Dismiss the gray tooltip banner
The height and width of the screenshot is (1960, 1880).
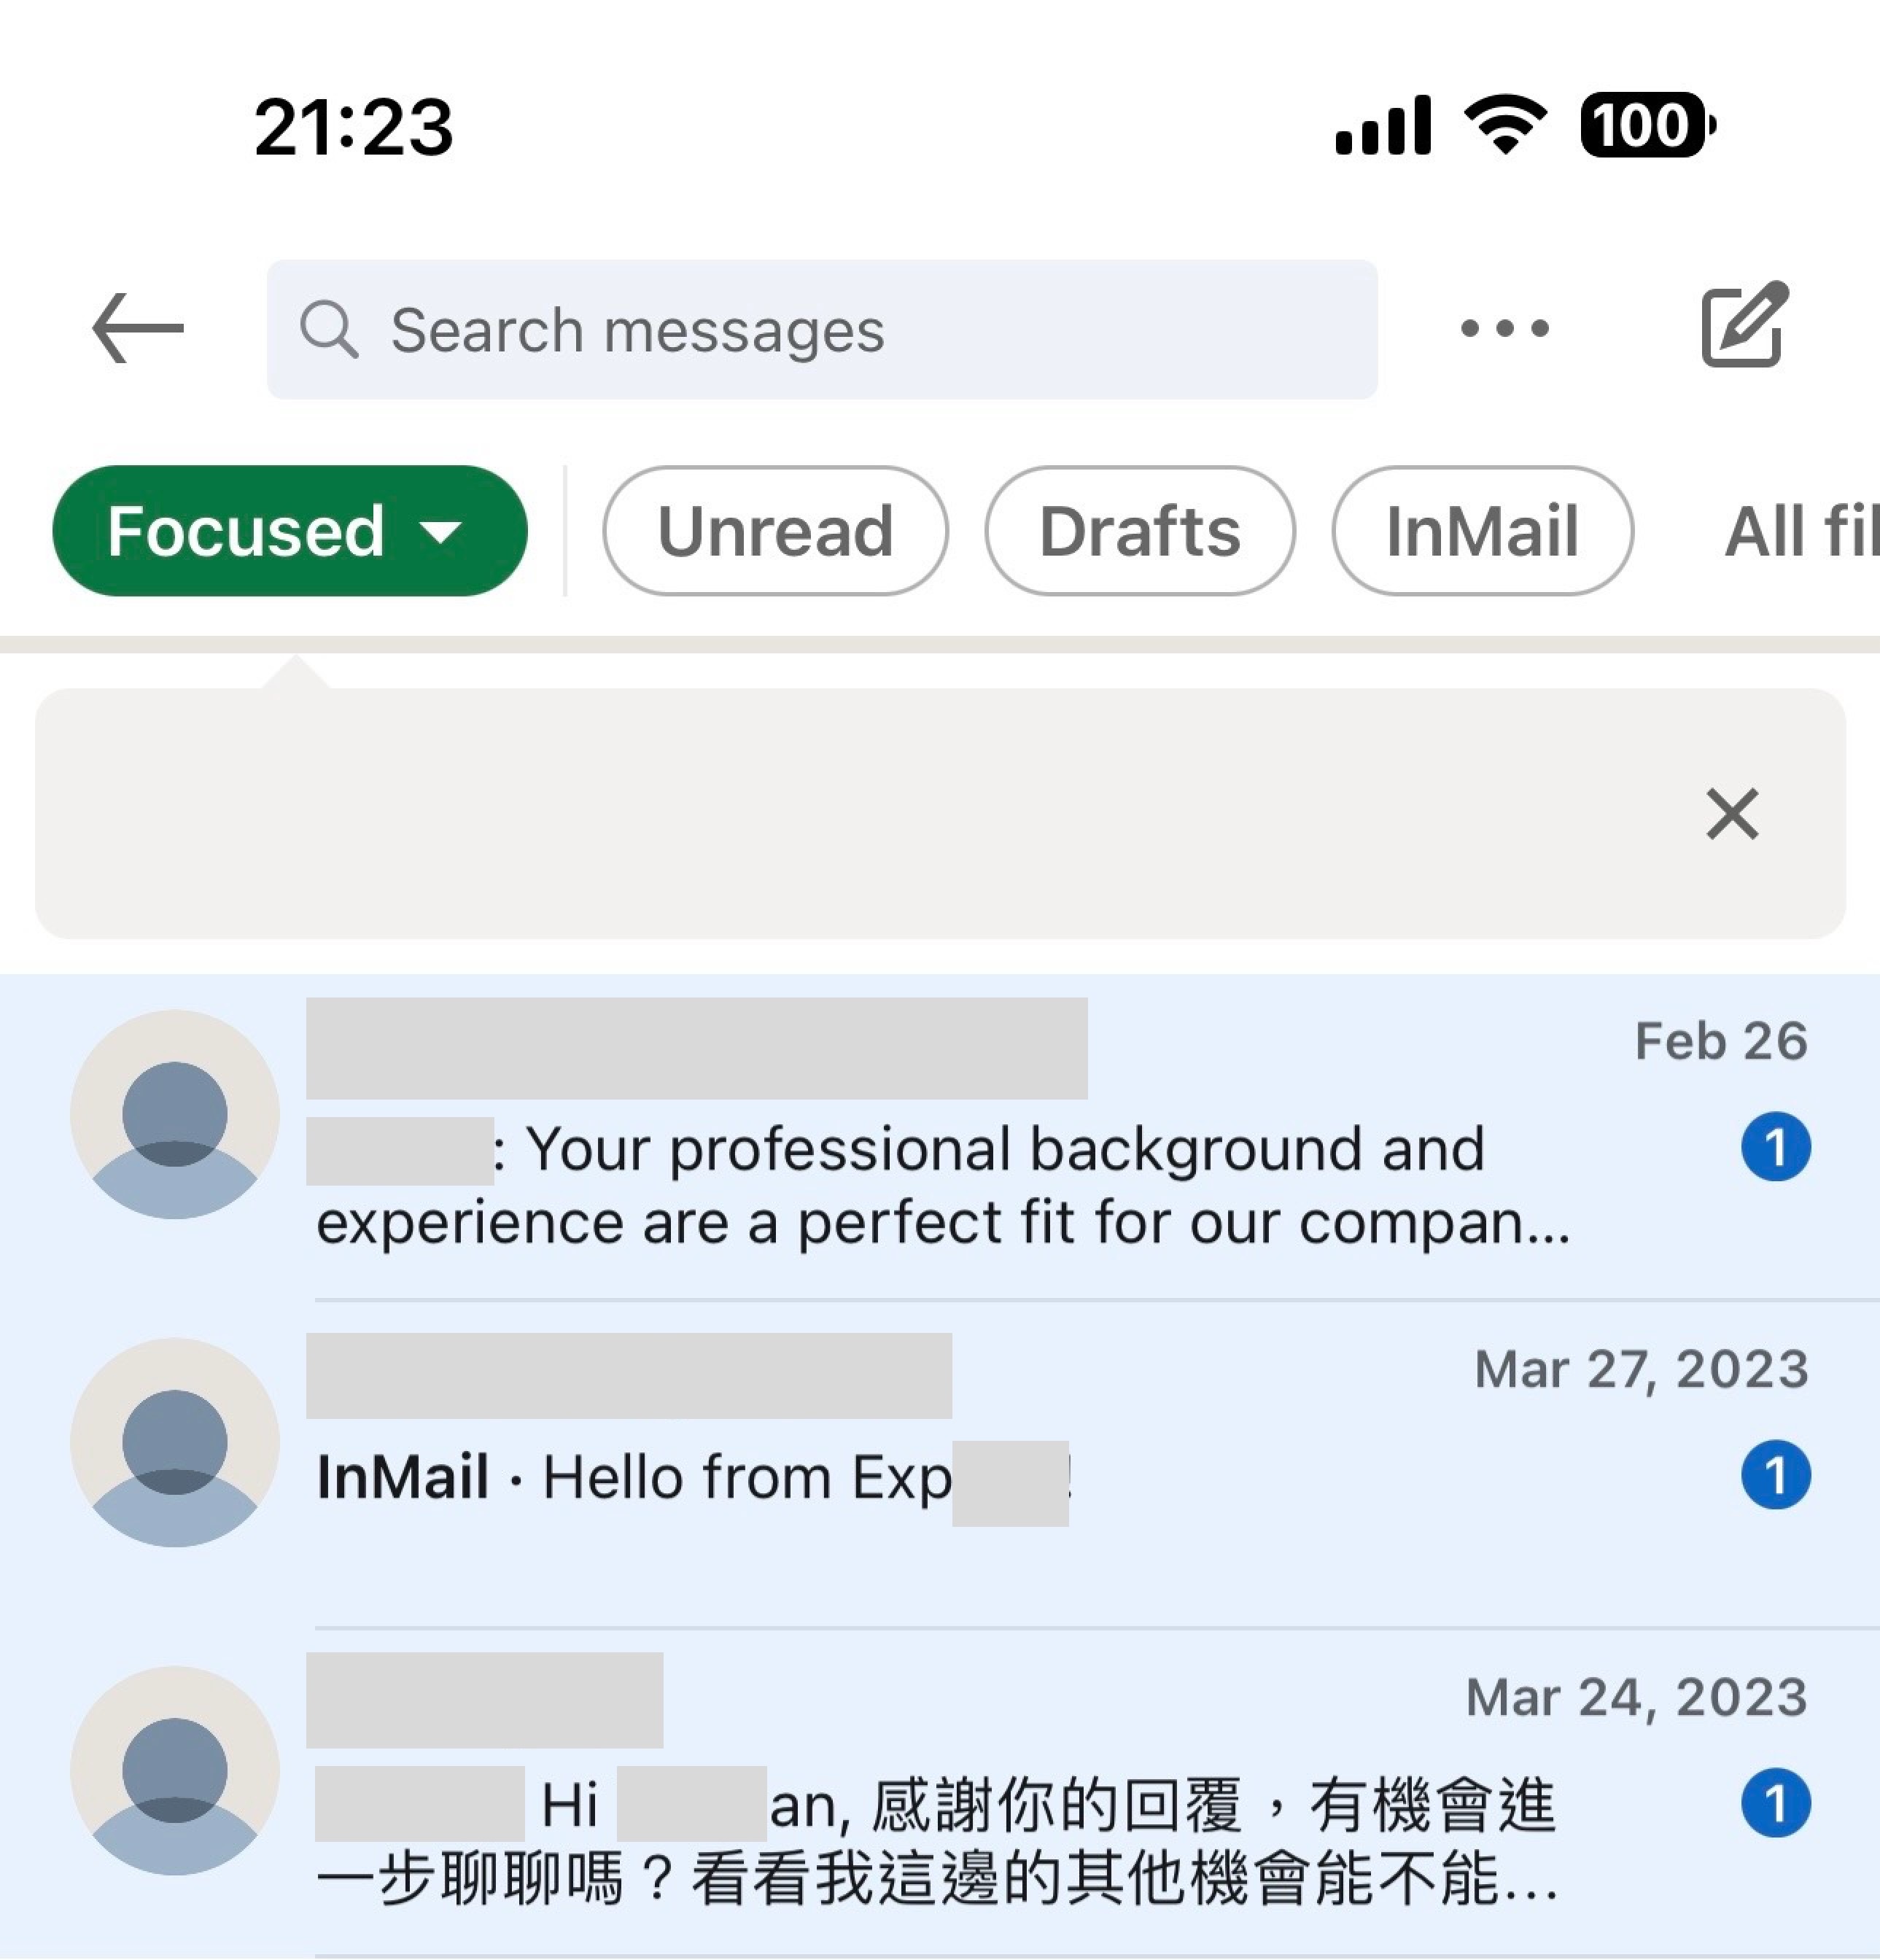(x=1731, y=813)
